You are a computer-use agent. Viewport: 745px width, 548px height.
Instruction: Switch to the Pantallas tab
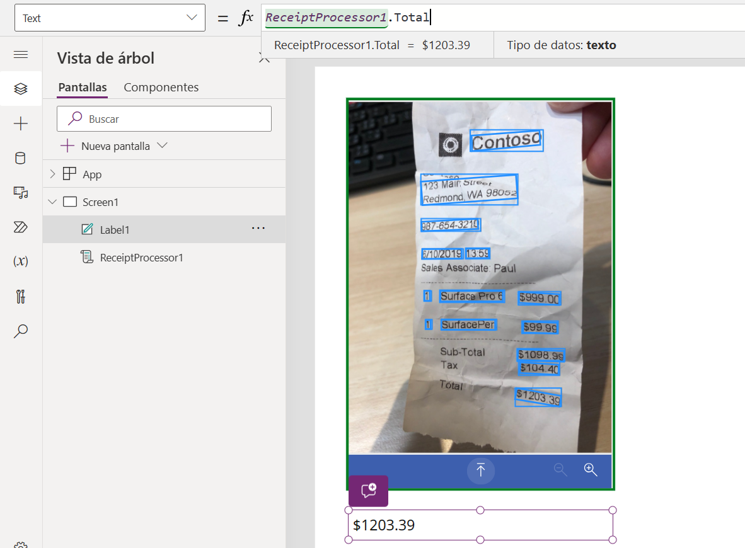(x=83, y=88)
